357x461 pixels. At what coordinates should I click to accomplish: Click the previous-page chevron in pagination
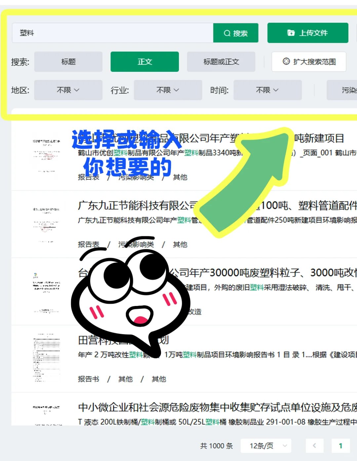(314, 446)
